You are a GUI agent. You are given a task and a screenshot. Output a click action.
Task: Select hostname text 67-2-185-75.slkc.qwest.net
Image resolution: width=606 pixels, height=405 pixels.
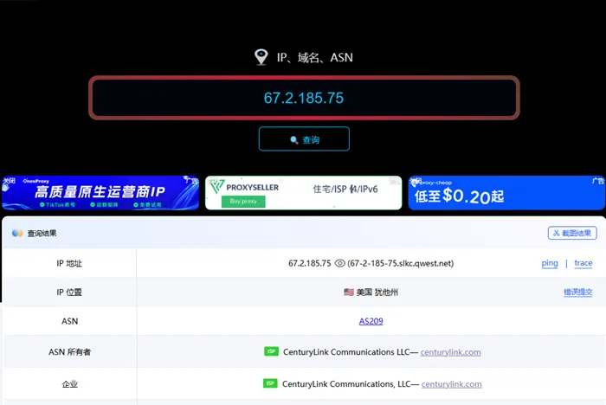400,263
